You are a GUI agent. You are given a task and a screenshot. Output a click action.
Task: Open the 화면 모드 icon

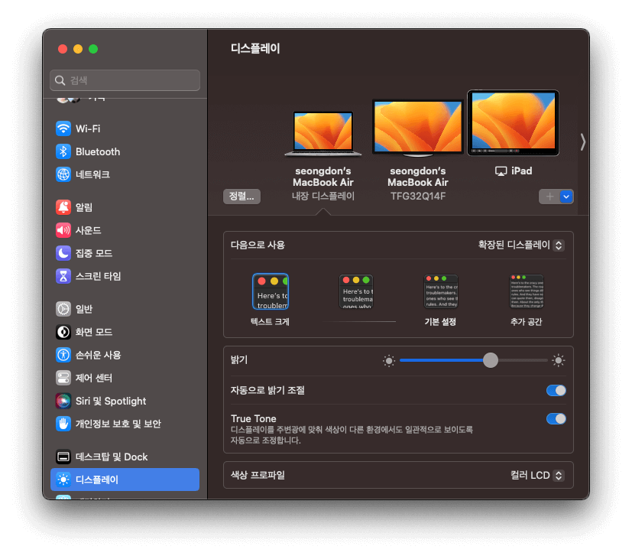(x=63, y=332)
